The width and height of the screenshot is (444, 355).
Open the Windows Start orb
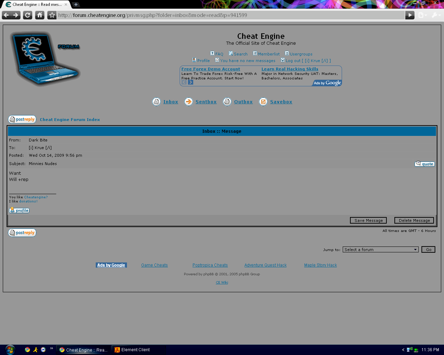[10, 349]
